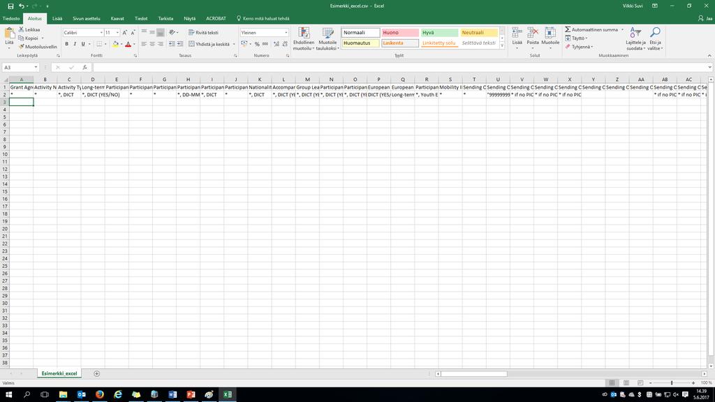Toggle underline formatting
The height and width of the screenshot is (402, 715).
pyautogui.click(x=83, y=44)
